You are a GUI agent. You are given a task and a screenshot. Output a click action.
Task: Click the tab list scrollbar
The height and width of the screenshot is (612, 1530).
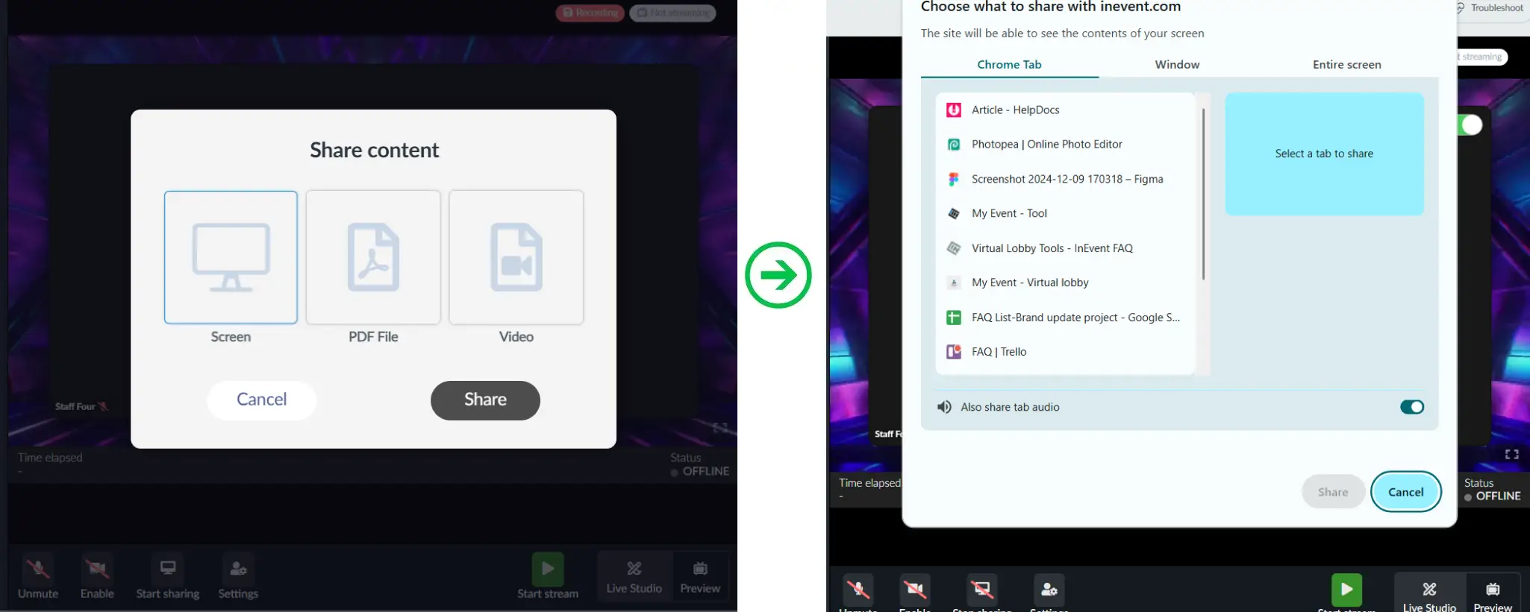point(1203,194)
